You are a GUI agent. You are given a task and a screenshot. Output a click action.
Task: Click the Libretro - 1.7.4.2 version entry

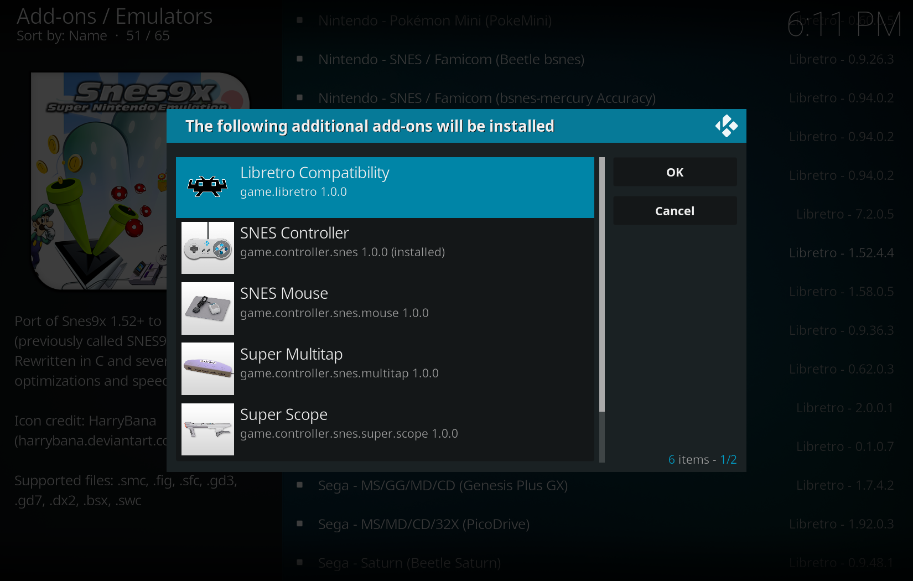pyautogui.click(x=845, y=485)
